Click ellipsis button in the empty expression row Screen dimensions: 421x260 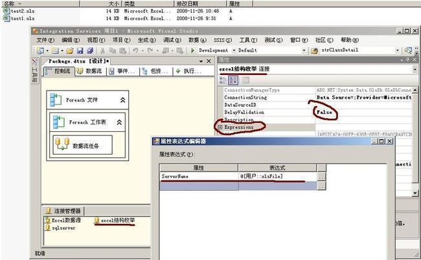coord(321,186)
